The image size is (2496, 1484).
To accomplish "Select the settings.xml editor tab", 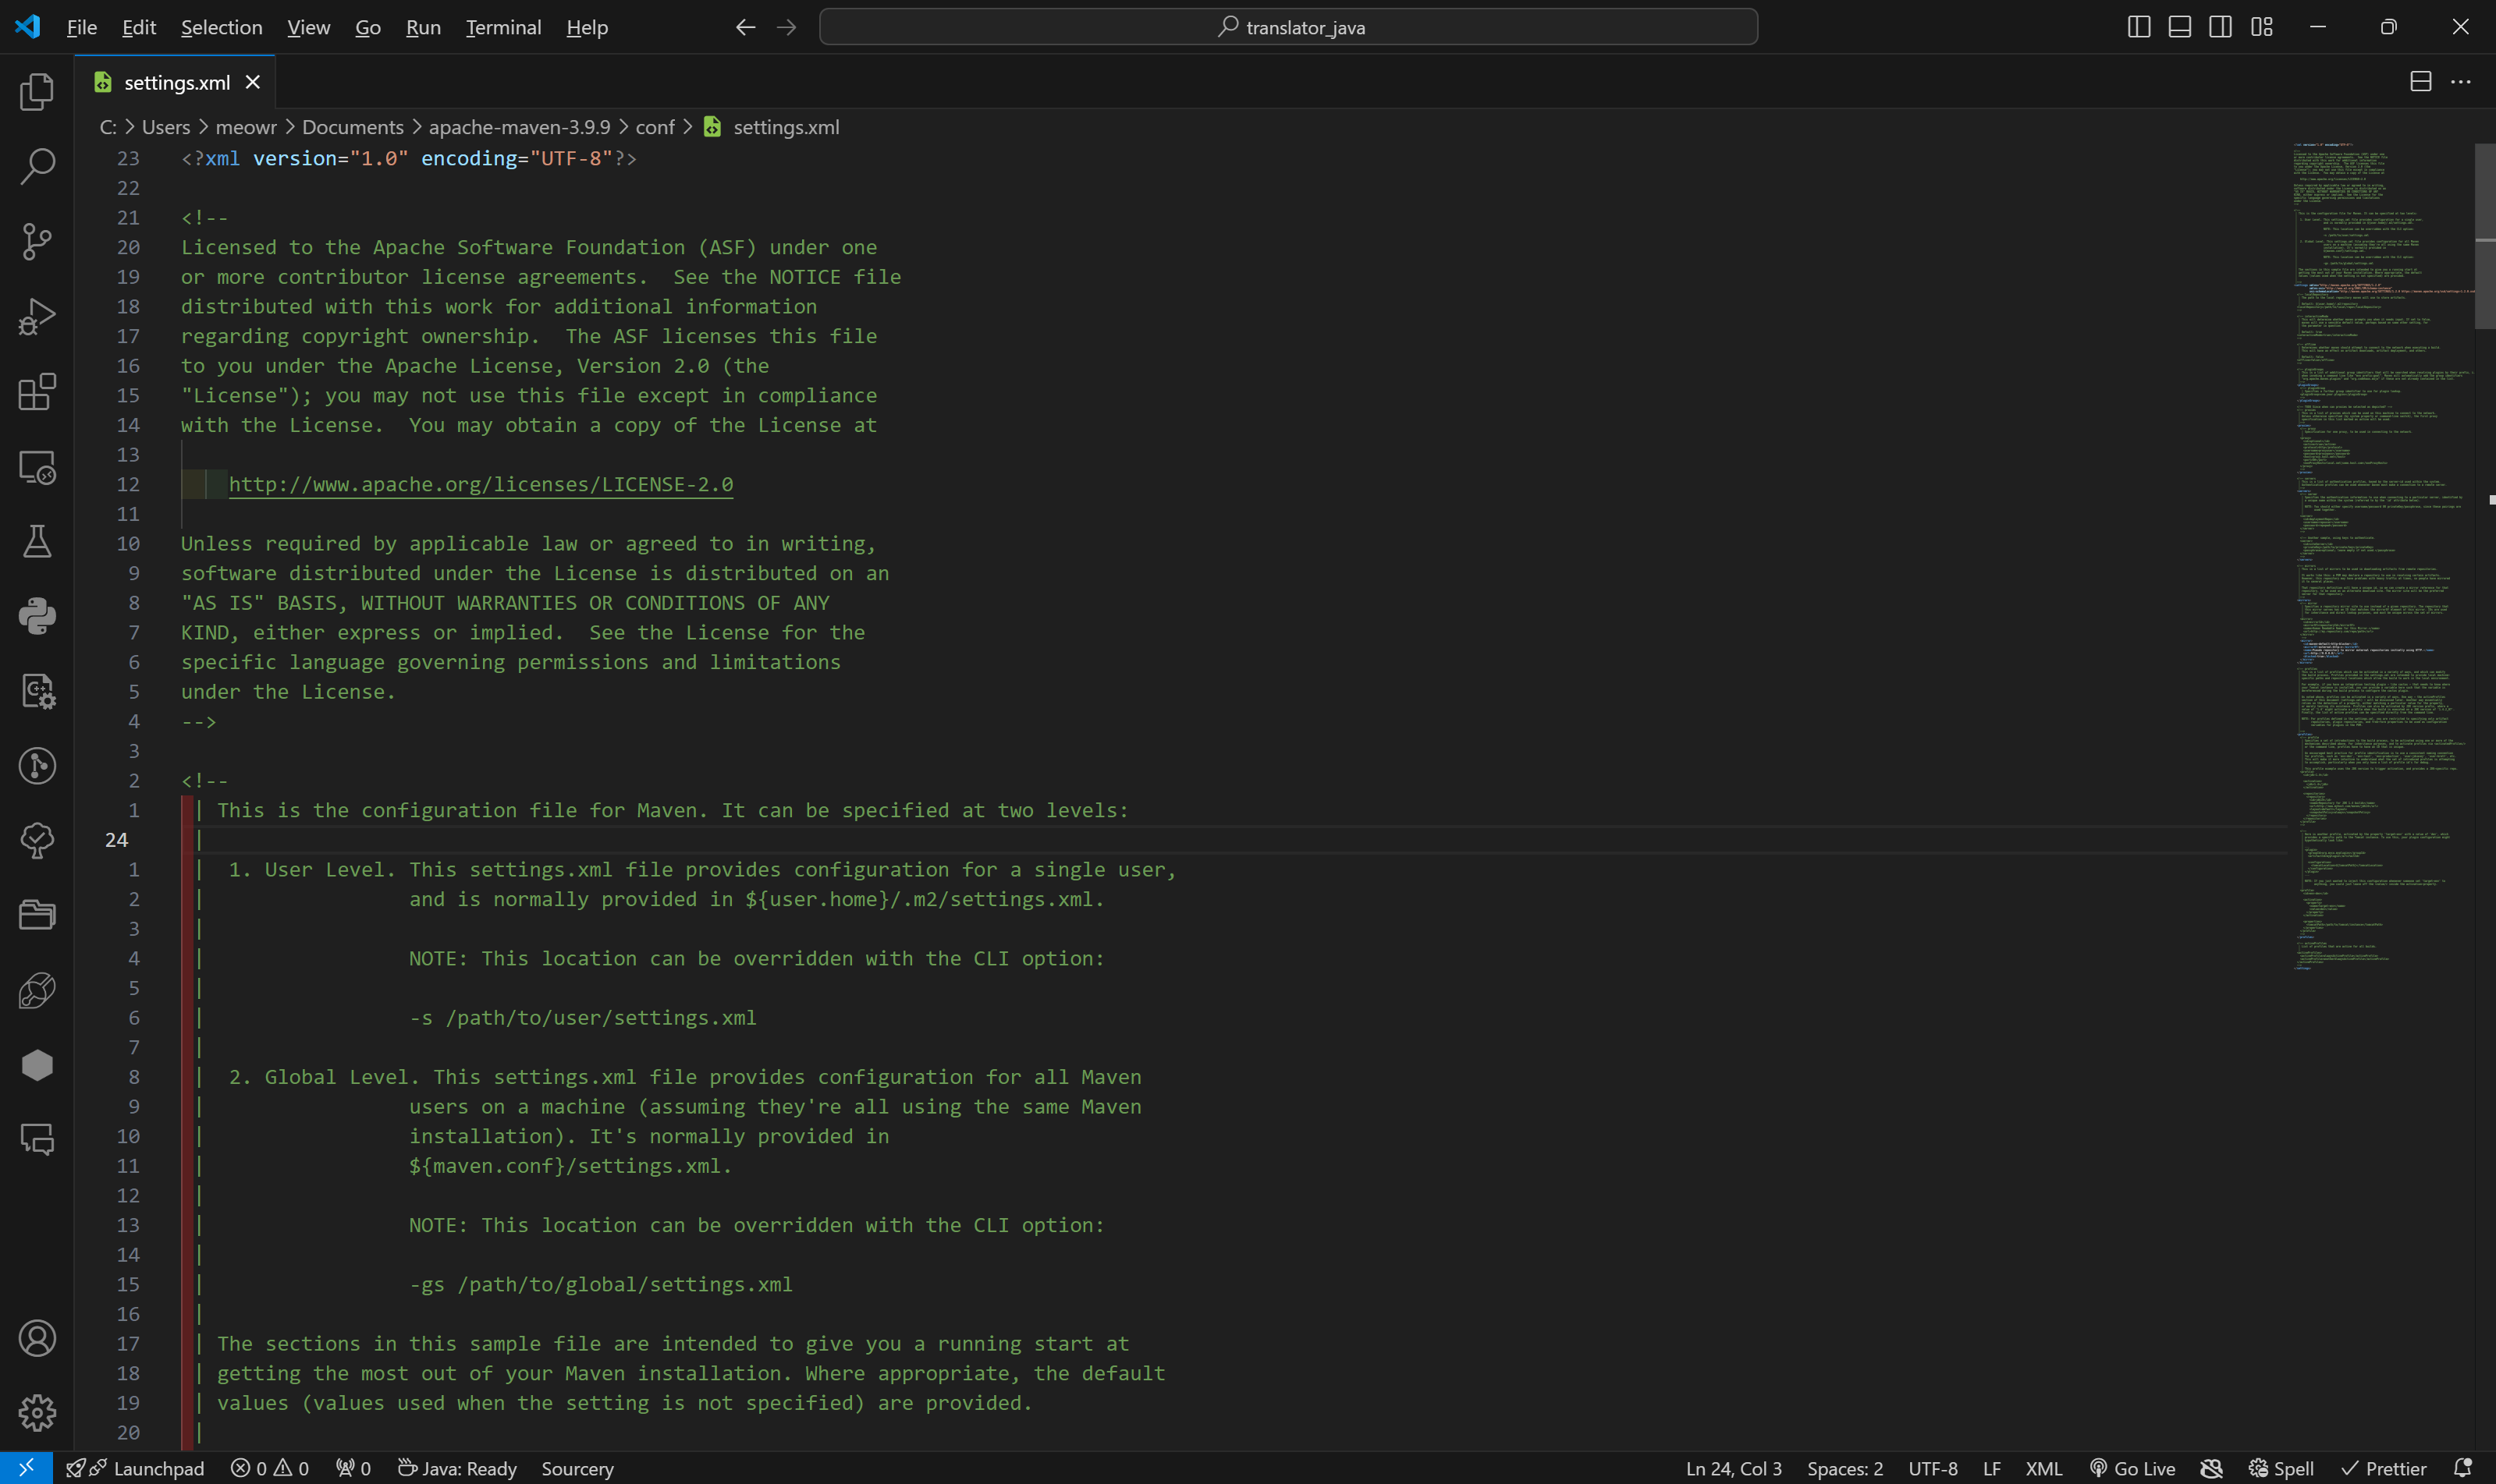I will [176, 82].
